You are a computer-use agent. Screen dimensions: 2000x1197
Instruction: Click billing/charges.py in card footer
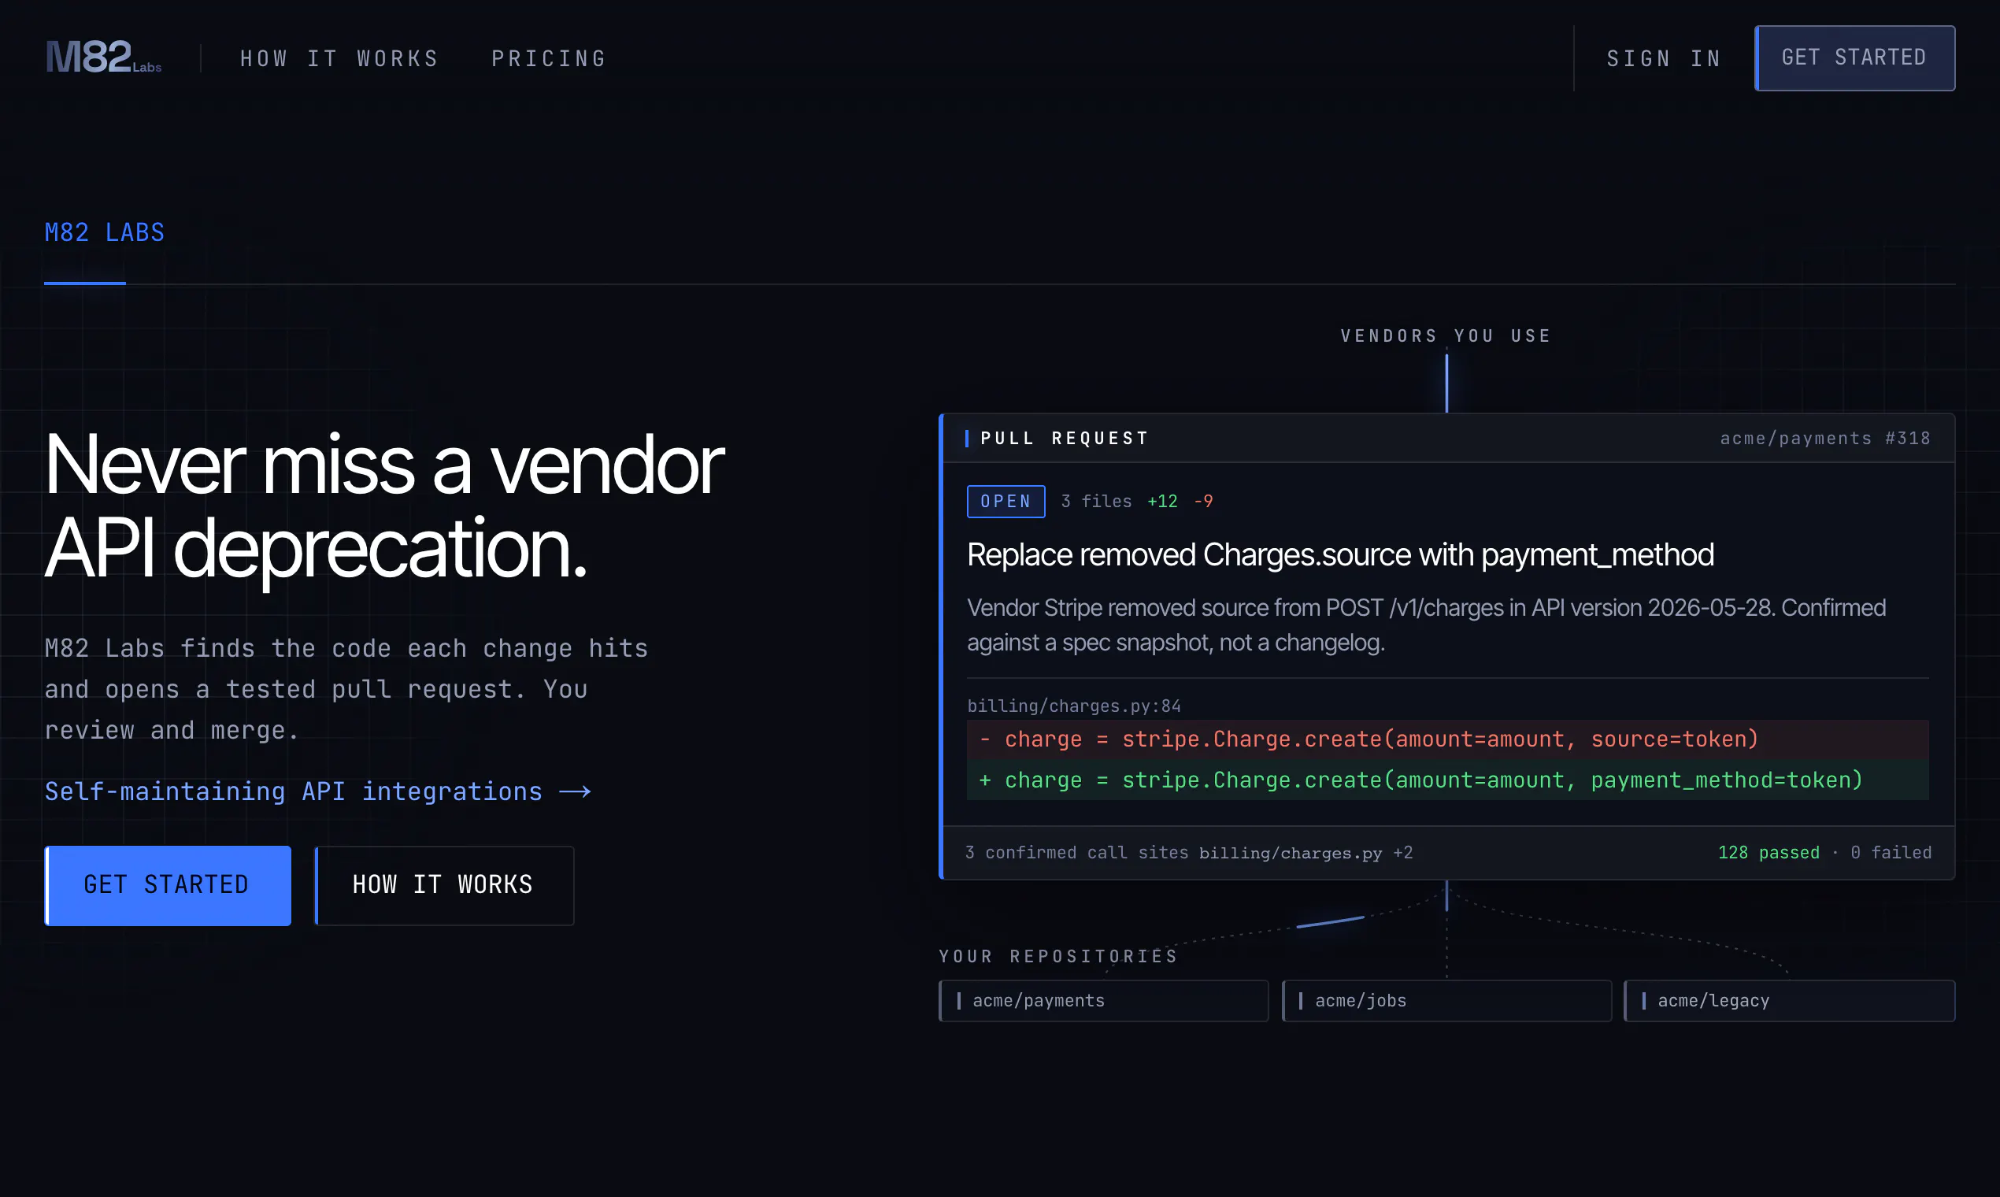[1291, 853]
